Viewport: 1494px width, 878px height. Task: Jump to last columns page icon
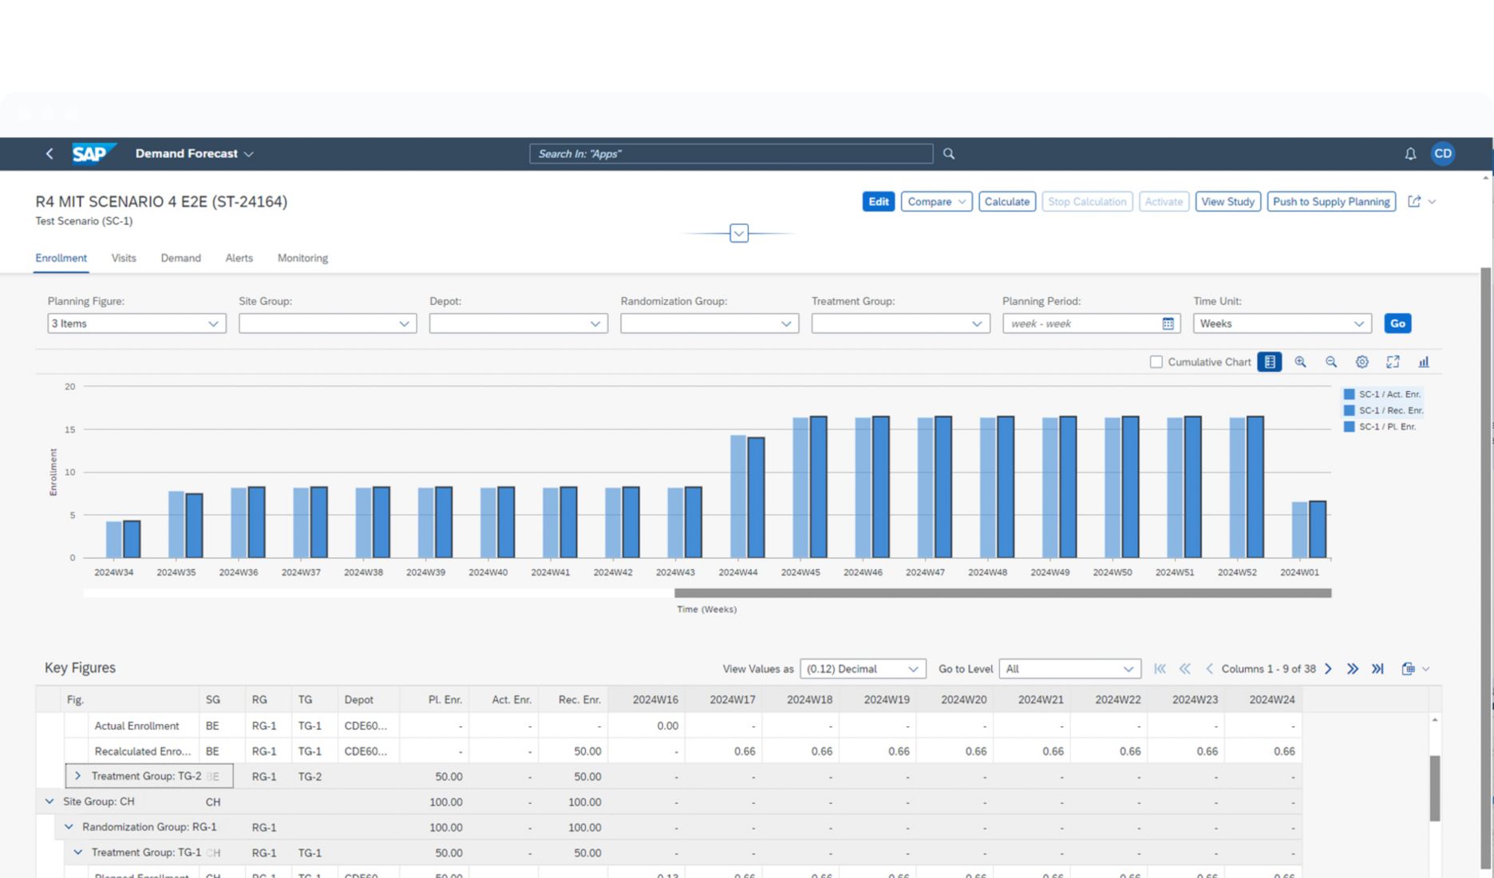1377,669
